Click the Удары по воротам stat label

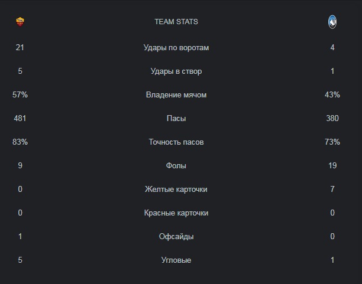pos(176,48)
